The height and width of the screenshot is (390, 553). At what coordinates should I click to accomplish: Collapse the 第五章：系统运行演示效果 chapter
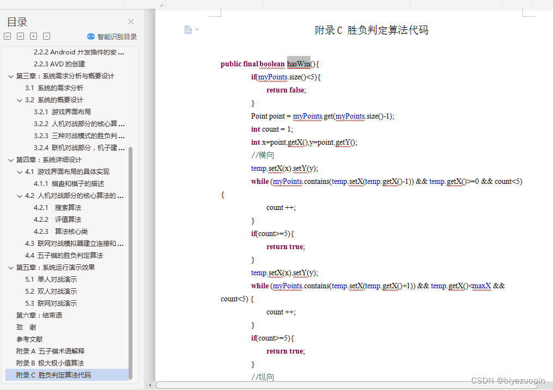pos(11,268)
